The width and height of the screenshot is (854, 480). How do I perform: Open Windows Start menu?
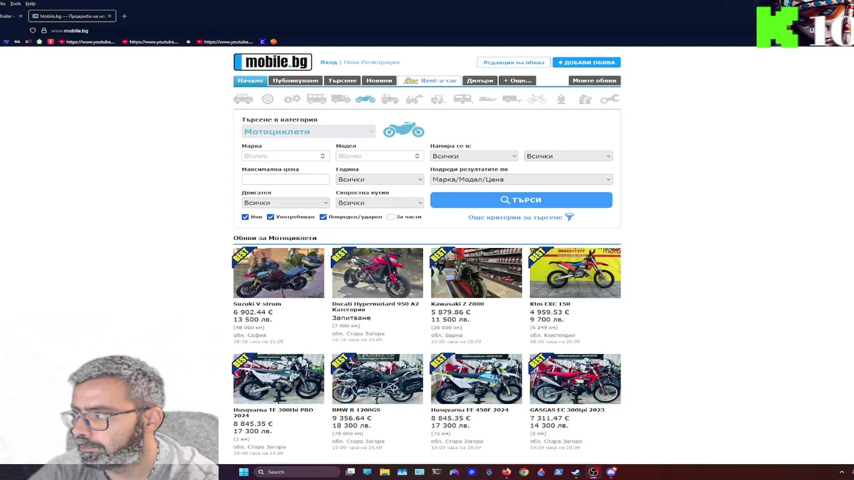[x=244, y=472]
